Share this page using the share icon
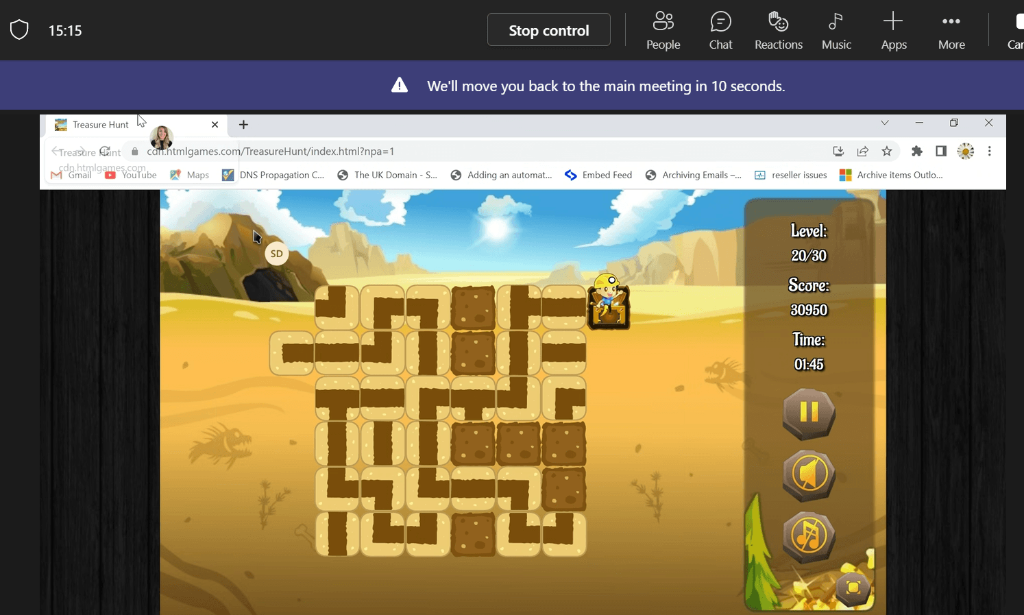 click(x=863, y=152)
